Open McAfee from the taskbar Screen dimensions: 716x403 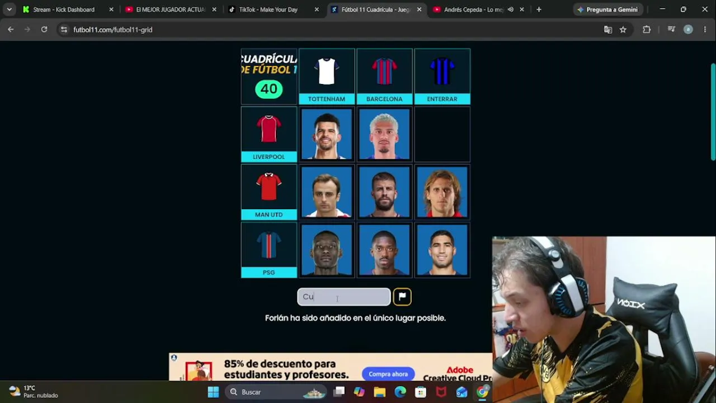coord(441,392)
